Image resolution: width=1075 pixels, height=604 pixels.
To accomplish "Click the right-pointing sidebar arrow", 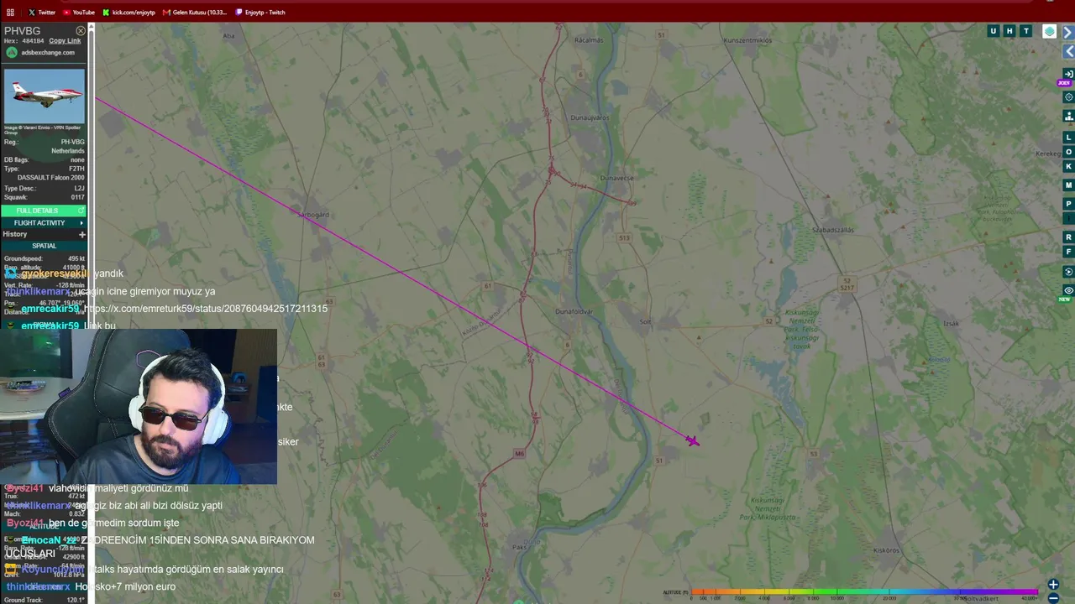I will [x=1068, y=32].
